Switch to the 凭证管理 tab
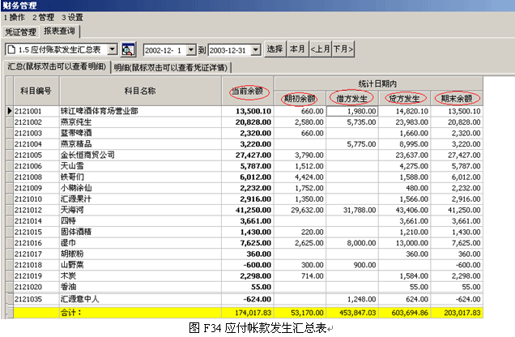 (20, 32)
